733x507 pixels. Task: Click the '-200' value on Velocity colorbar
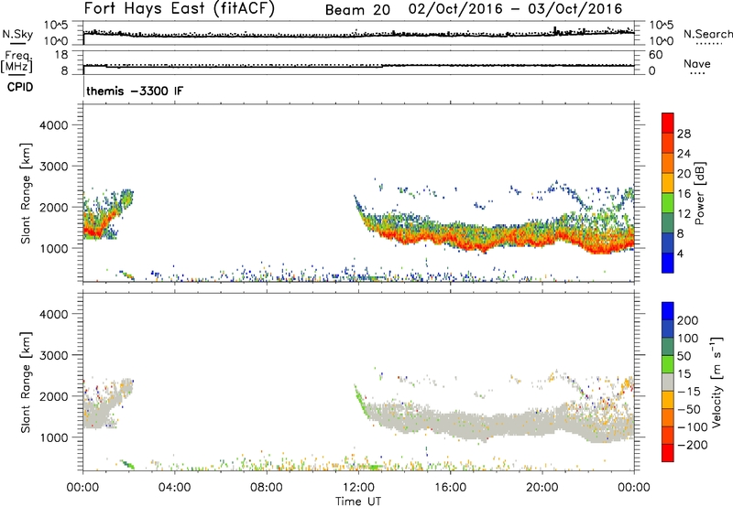(x=692, y=445)
